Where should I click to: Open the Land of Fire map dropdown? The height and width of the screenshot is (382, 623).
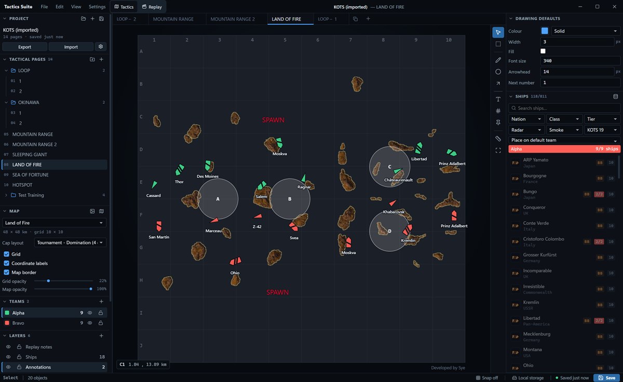[55, 223]
